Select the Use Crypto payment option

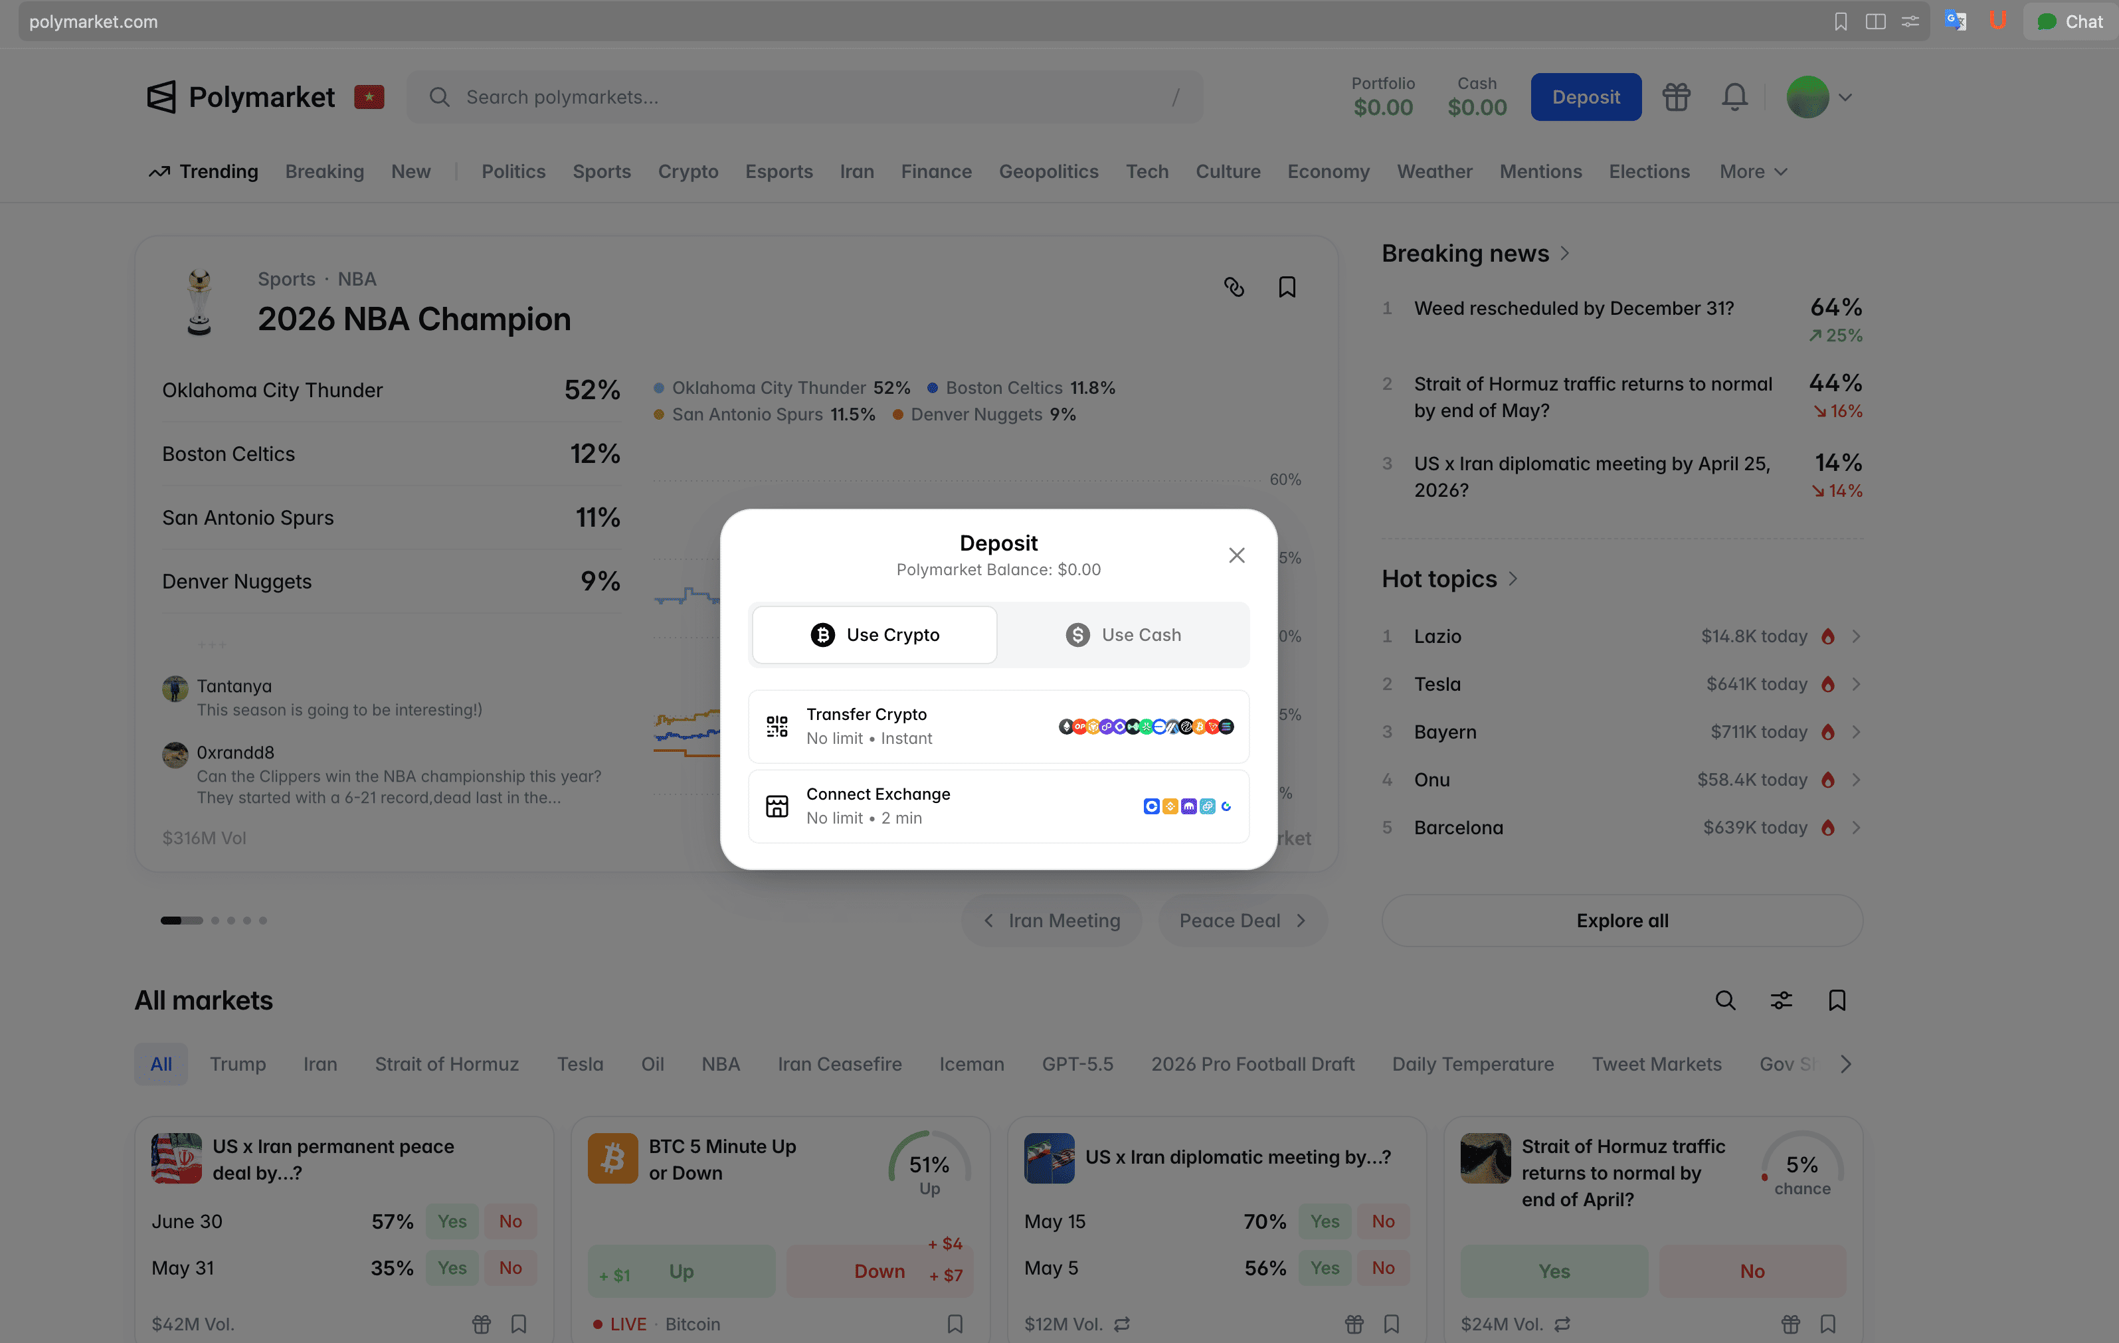pyautogui.click(x=874, y=634)
